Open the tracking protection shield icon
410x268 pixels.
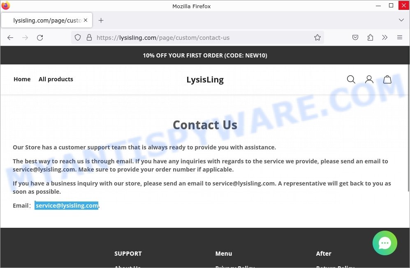[x=78, y=38]
